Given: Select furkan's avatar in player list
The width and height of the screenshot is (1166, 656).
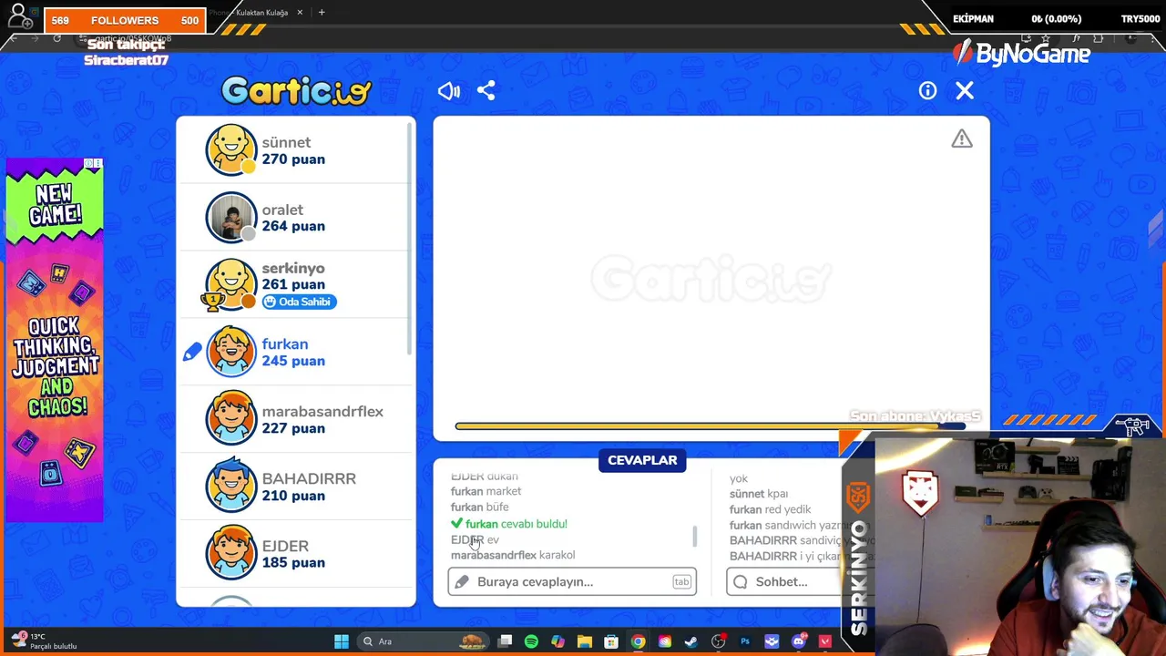Looking at the screenshot, I should coord(231,352).
